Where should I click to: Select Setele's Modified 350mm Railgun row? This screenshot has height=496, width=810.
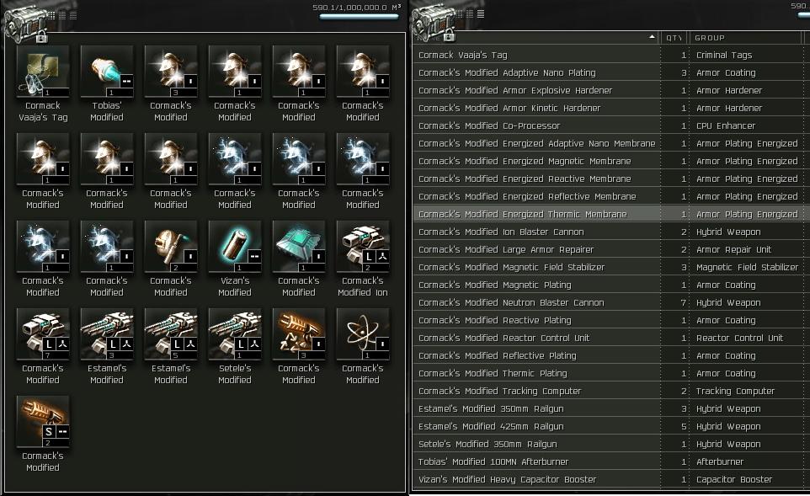click(611, 444)
